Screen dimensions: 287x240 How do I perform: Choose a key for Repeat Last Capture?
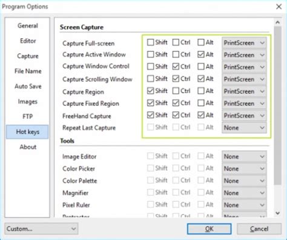coord(244,128)
